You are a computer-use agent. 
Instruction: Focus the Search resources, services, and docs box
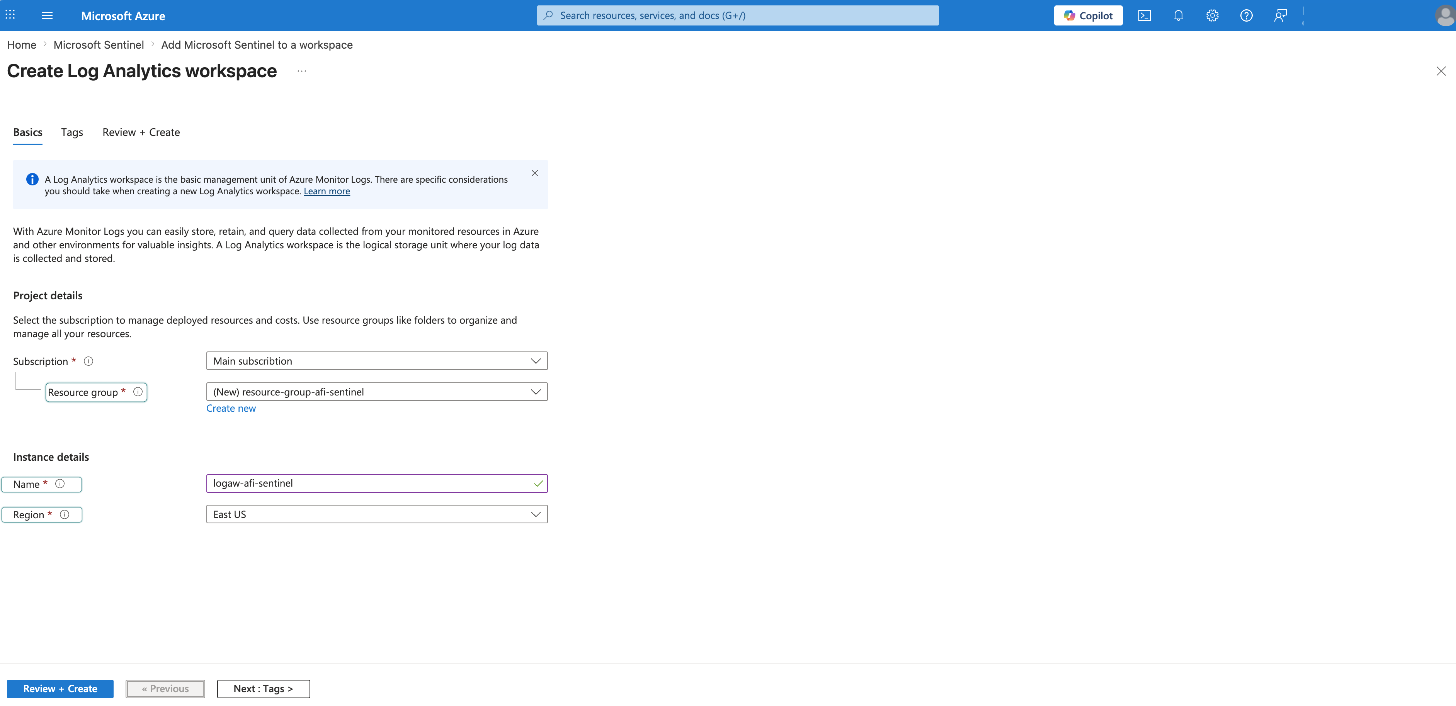click(x=738, y=15)
